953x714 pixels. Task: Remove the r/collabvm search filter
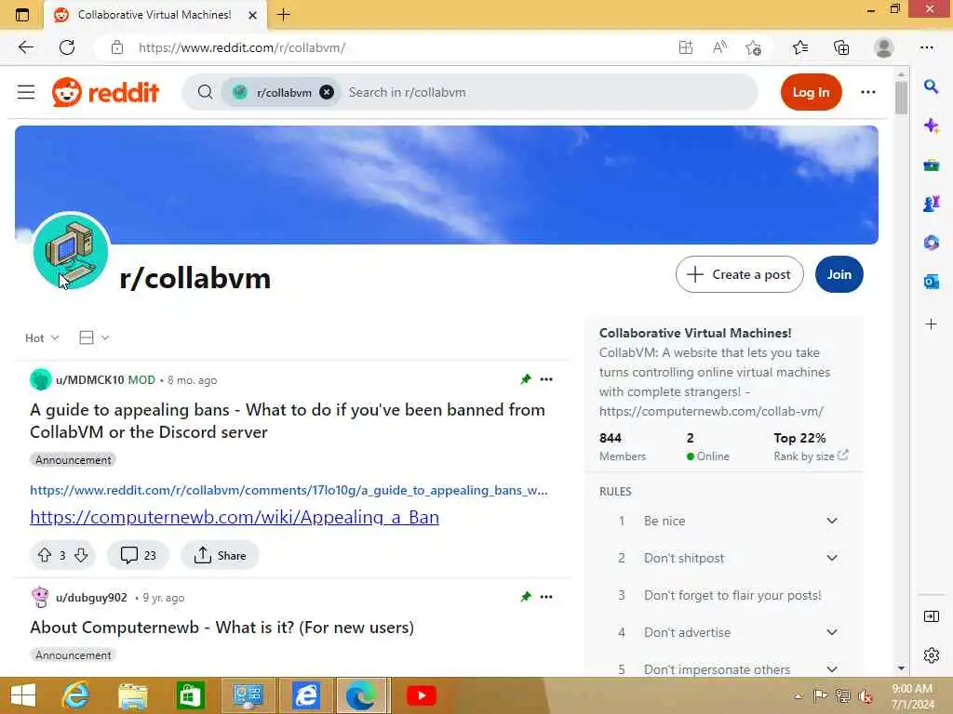pos(327,92)
